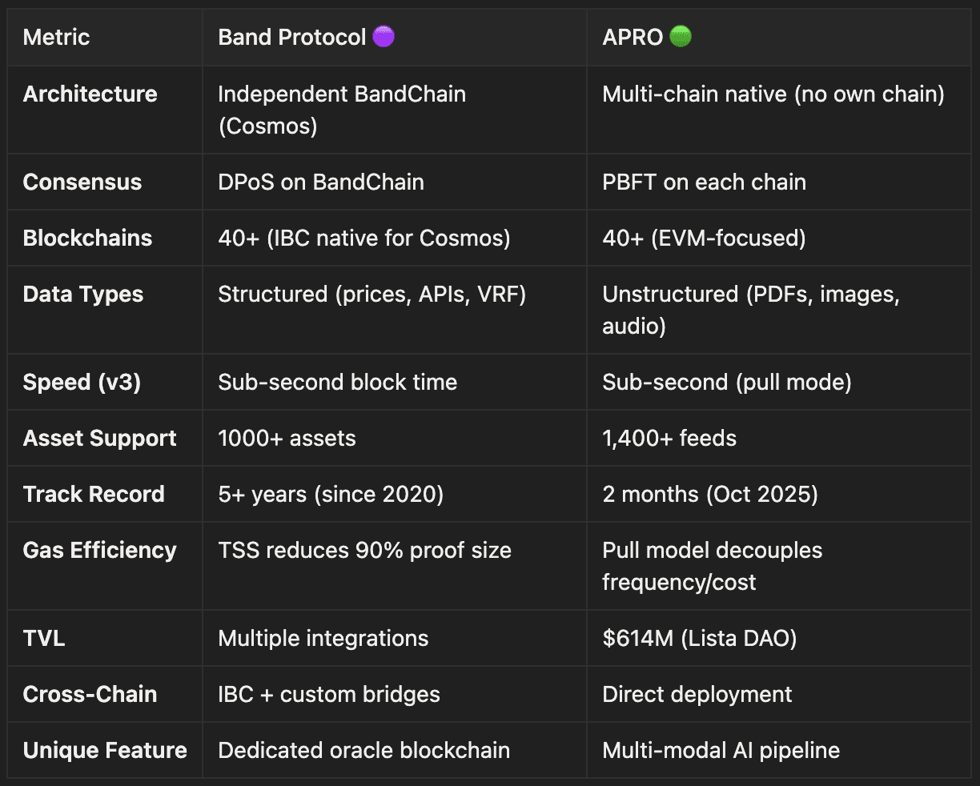Select the Metric column header
The height and width of the screenshot is (786, 980).
point(56,38)
